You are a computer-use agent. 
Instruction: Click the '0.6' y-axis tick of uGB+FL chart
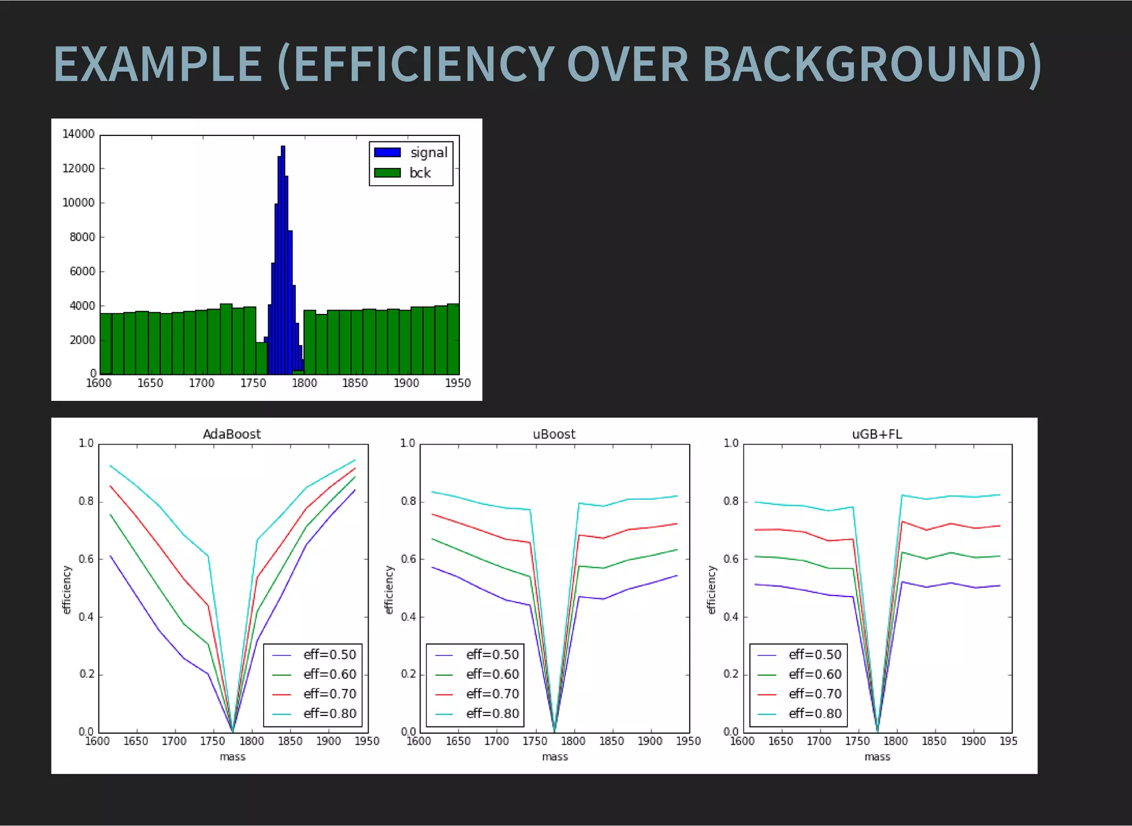[x=731, y=559]
